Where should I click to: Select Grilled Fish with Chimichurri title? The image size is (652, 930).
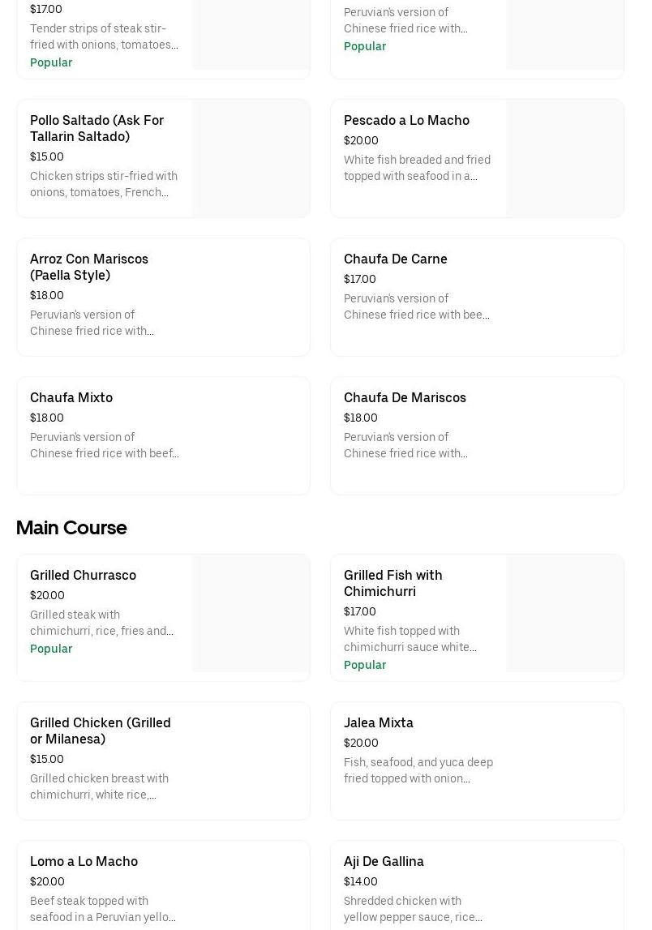(x=393, y=583)
